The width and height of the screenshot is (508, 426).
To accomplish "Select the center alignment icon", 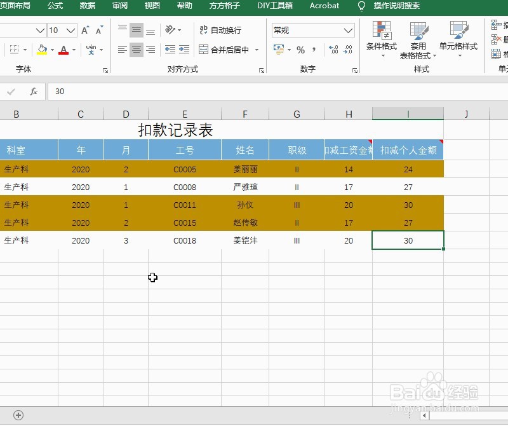I will [x=137, y=49].
